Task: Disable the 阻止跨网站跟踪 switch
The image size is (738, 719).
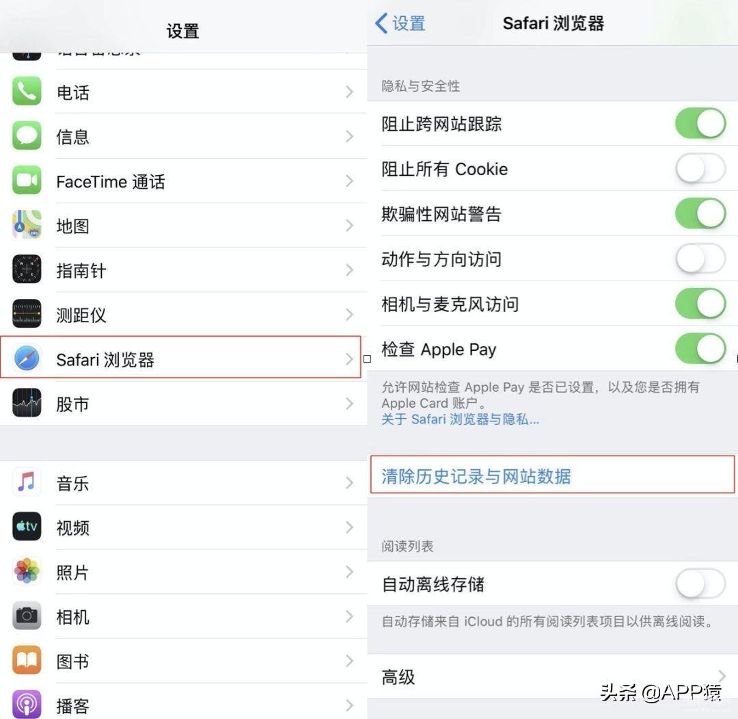Action: click(700, 123)
